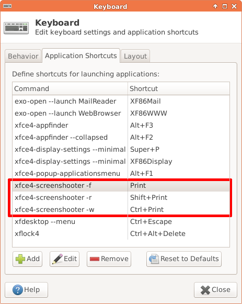The height and width of the screenshot is (304, 242).
Task: Roll up window with title bar arrow
Action: click(x=215, y=6)
